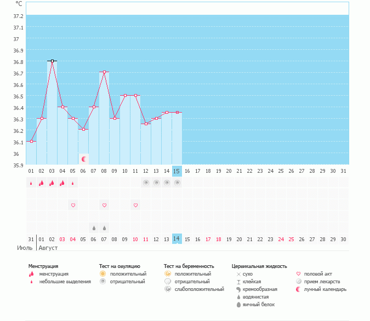Select the menstruation drop icon under day 01
Image resolution: width=370 pixels, height=321 pixels.
coord(31,183)
